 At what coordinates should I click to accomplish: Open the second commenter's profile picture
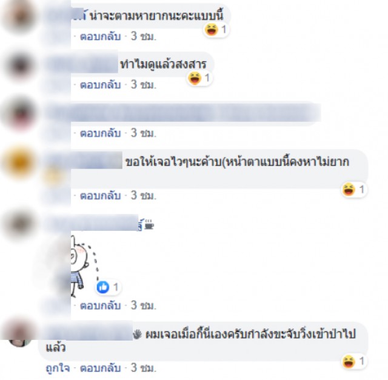click(20, 65)
